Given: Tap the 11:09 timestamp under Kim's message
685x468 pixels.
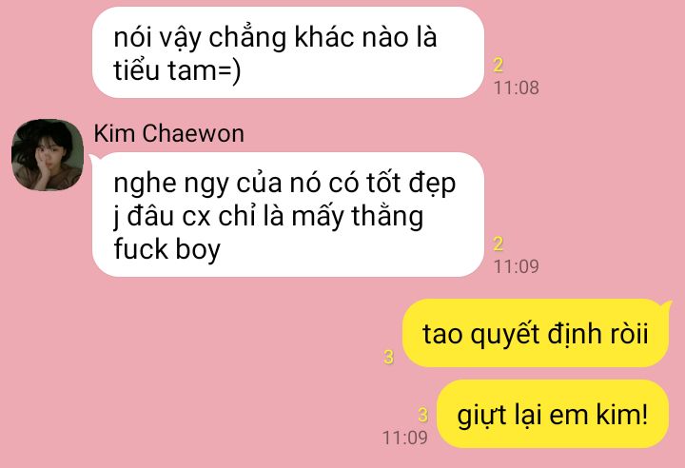Looking at the screenshot, I should point(516,266).
